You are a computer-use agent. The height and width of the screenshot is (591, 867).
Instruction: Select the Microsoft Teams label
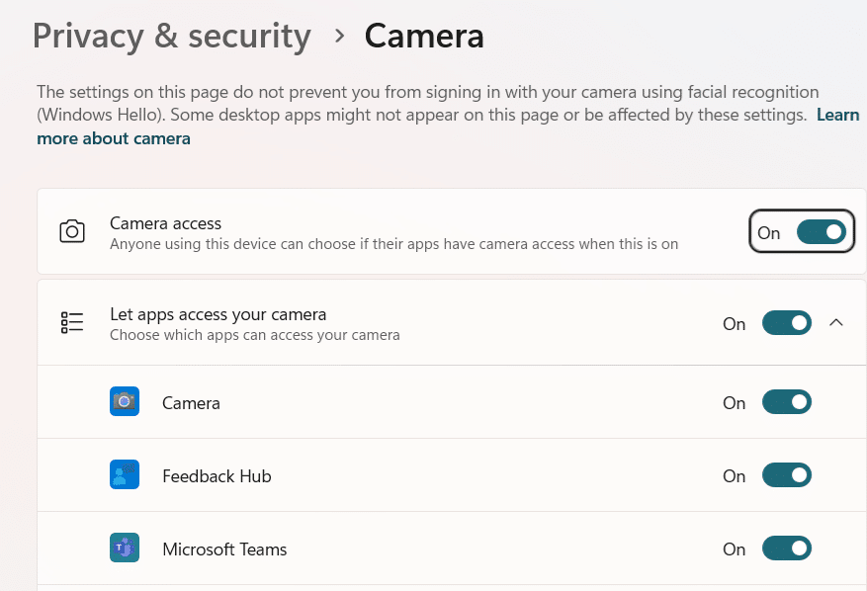(224, 549)
